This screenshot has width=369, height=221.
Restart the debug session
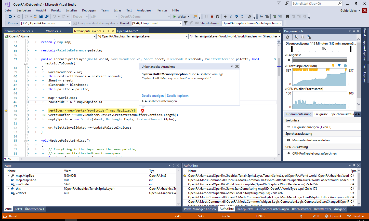(x=217, y=16)
